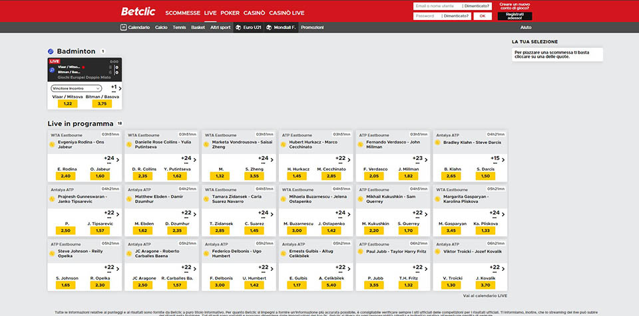
Task: Click tennis ball icon for Buzarnescu - Ostapenko
Action: pyautogui.click(x=284, y=198)
